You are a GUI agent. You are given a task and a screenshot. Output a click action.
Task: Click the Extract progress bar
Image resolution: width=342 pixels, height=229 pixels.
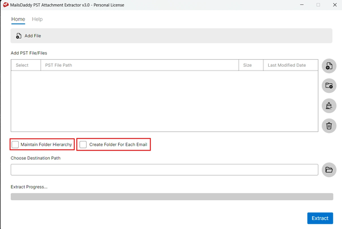click(x=172, y=196)
